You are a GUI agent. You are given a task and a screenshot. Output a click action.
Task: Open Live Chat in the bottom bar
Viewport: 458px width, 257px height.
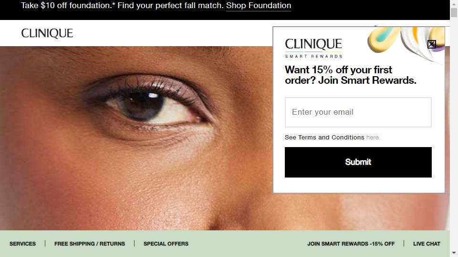tap(427, 244)
